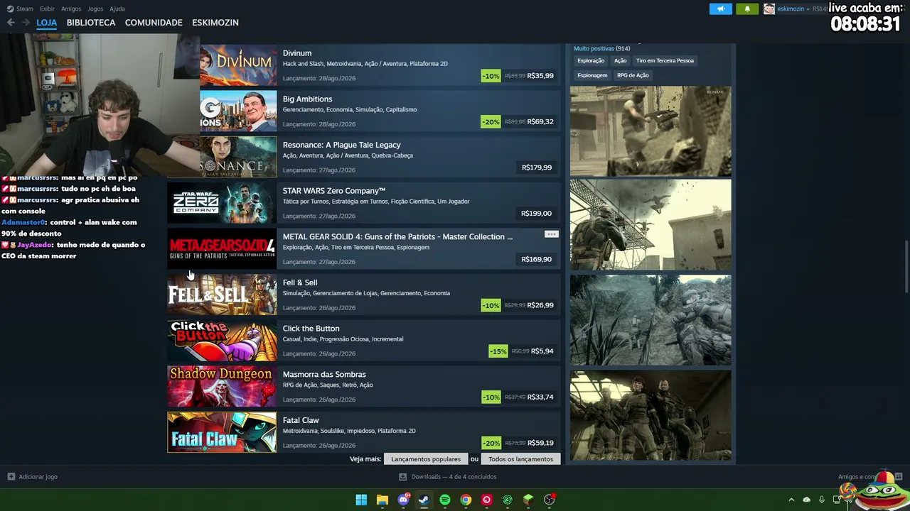Click the Todos os lançamentos button
Screen dimensions: 910x511
(x=520, y=459)
